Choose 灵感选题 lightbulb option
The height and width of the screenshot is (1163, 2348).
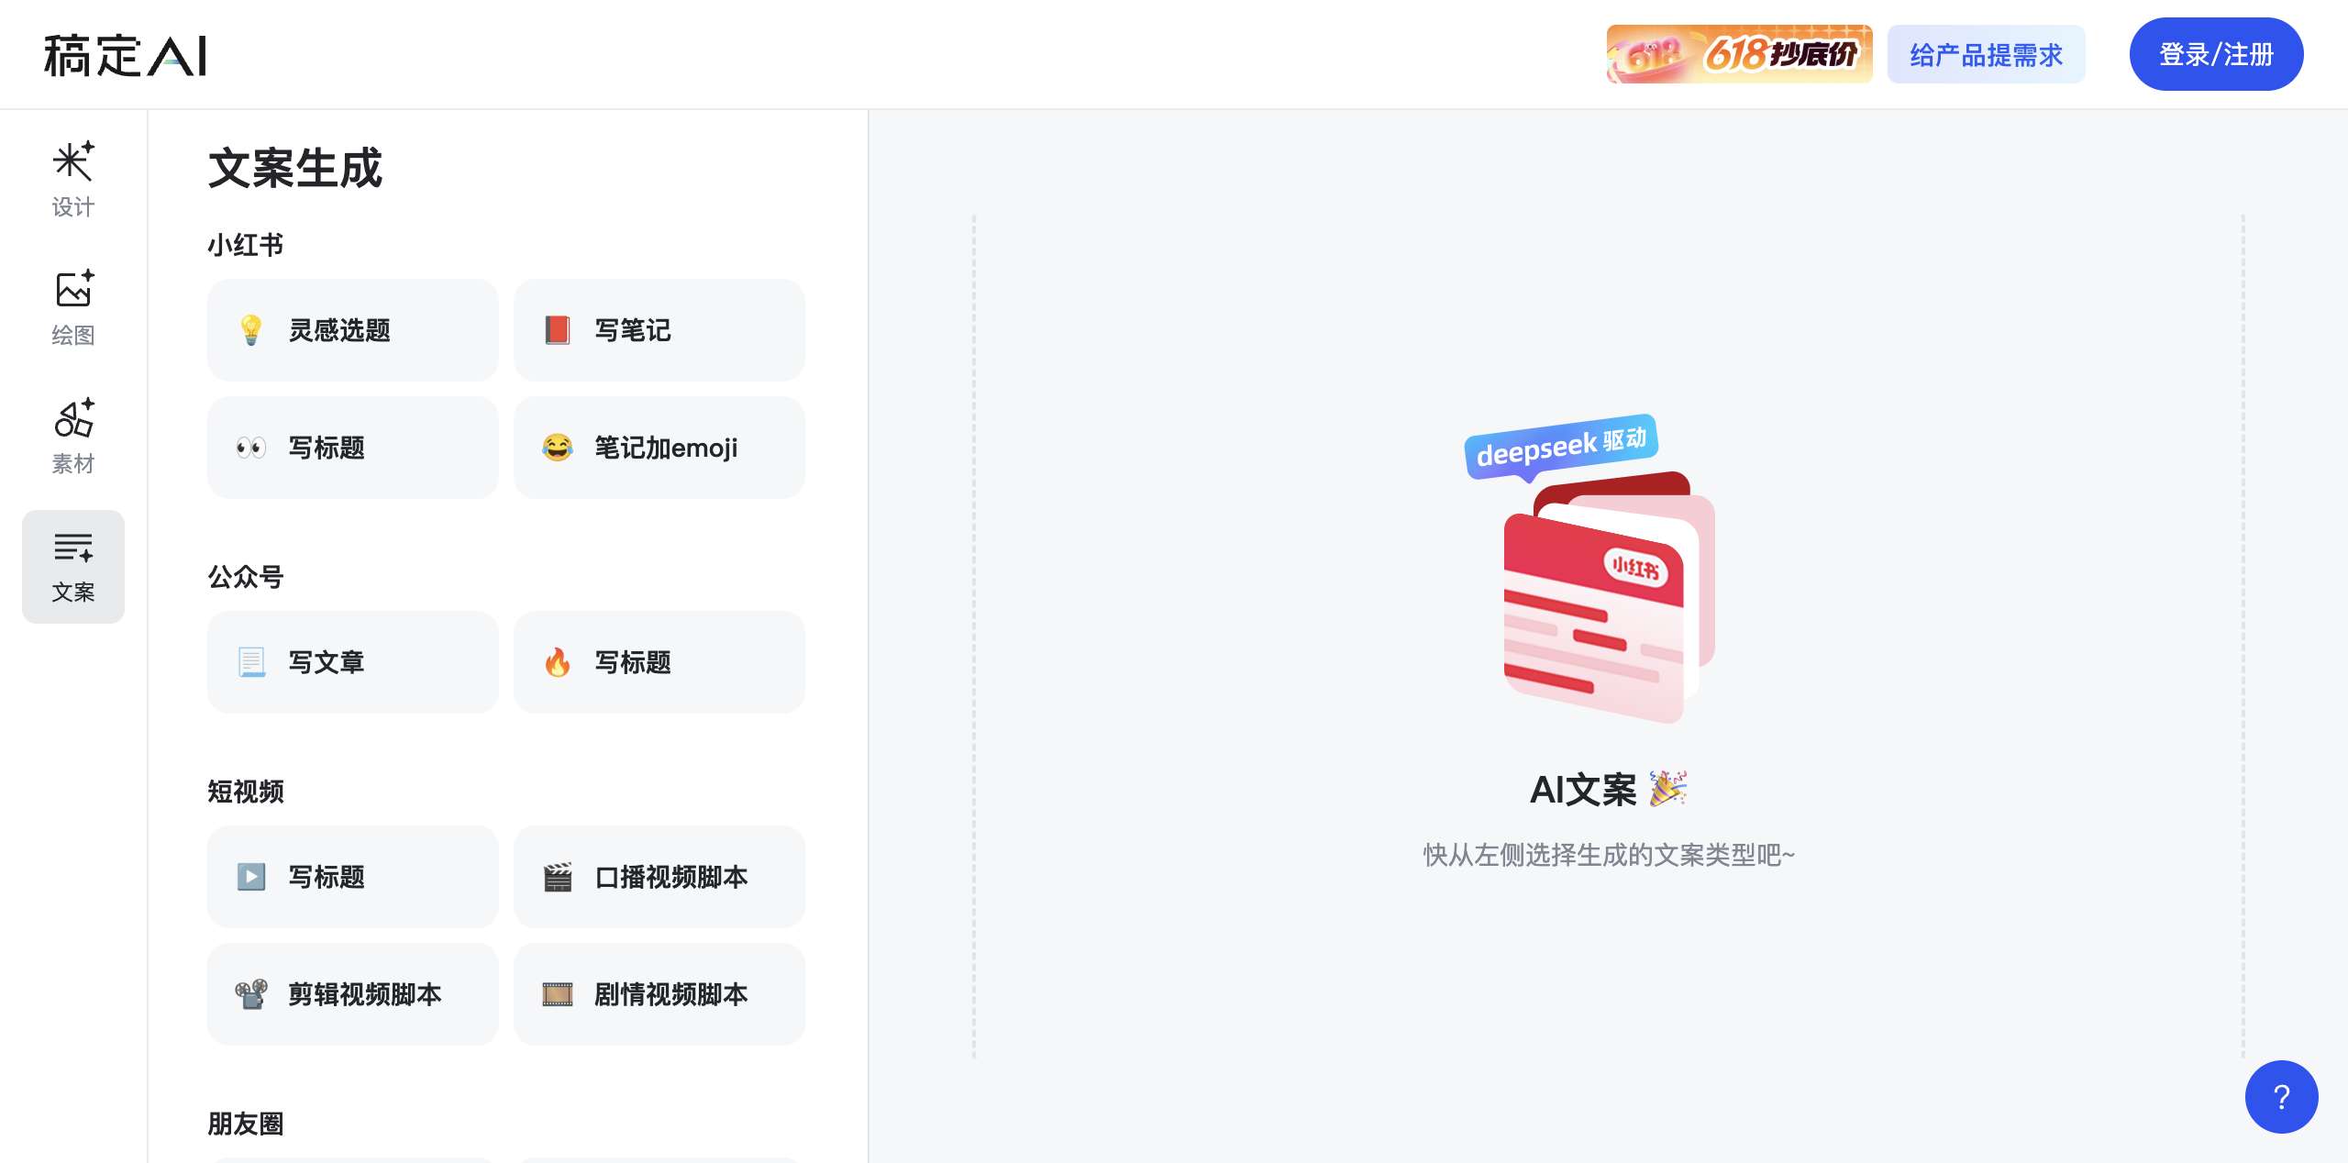click(x=352, y=330)
